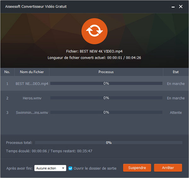Click the Suspendre button

tap(137, 168)
